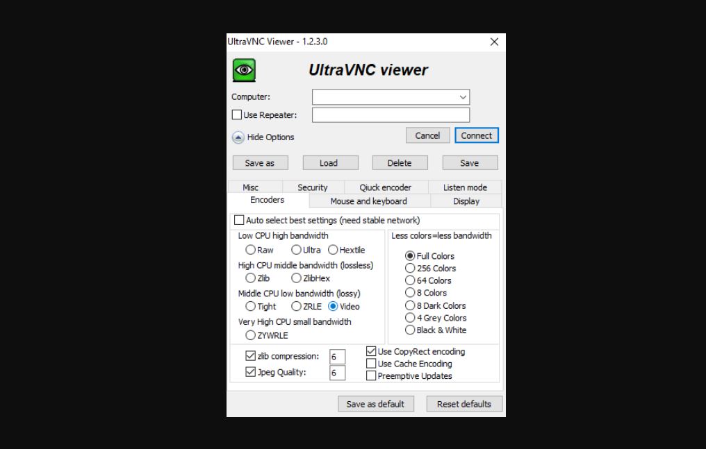Screen dimensions: 706x449
Task: Switch to Tight encoding
Action: pos(249,306)
